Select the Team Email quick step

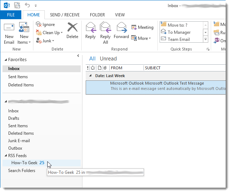[181, 39]
